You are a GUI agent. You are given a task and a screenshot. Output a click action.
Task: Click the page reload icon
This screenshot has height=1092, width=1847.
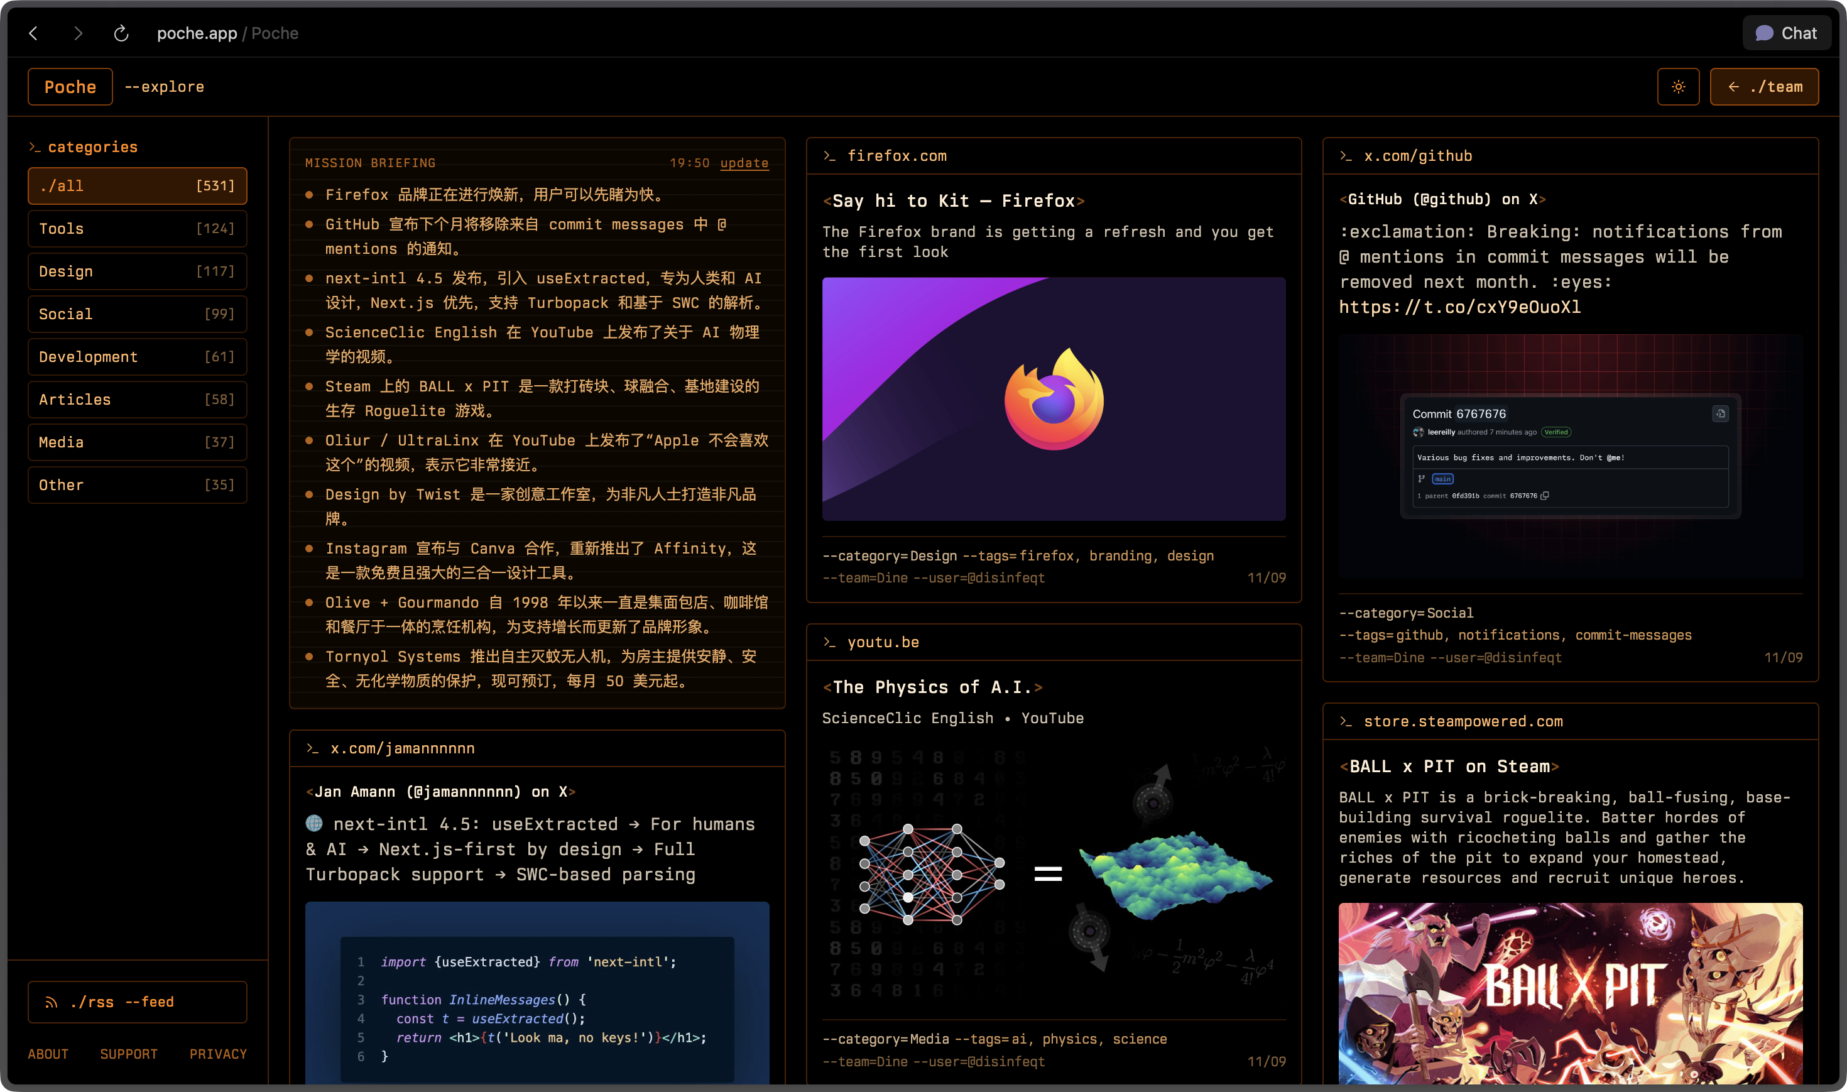(122, 33)
